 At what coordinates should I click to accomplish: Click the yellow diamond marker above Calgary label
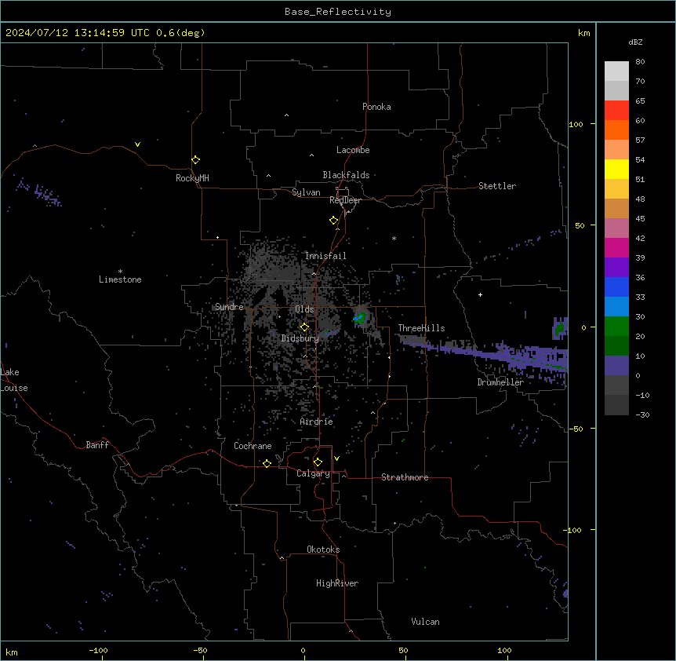tap(318, 462)
